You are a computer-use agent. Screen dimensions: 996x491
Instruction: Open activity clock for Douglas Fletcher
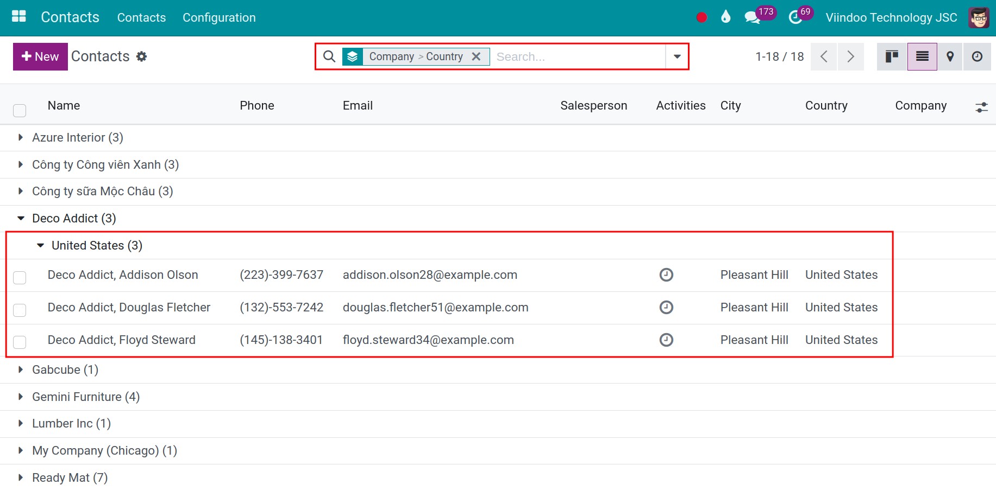coord(666,308)
